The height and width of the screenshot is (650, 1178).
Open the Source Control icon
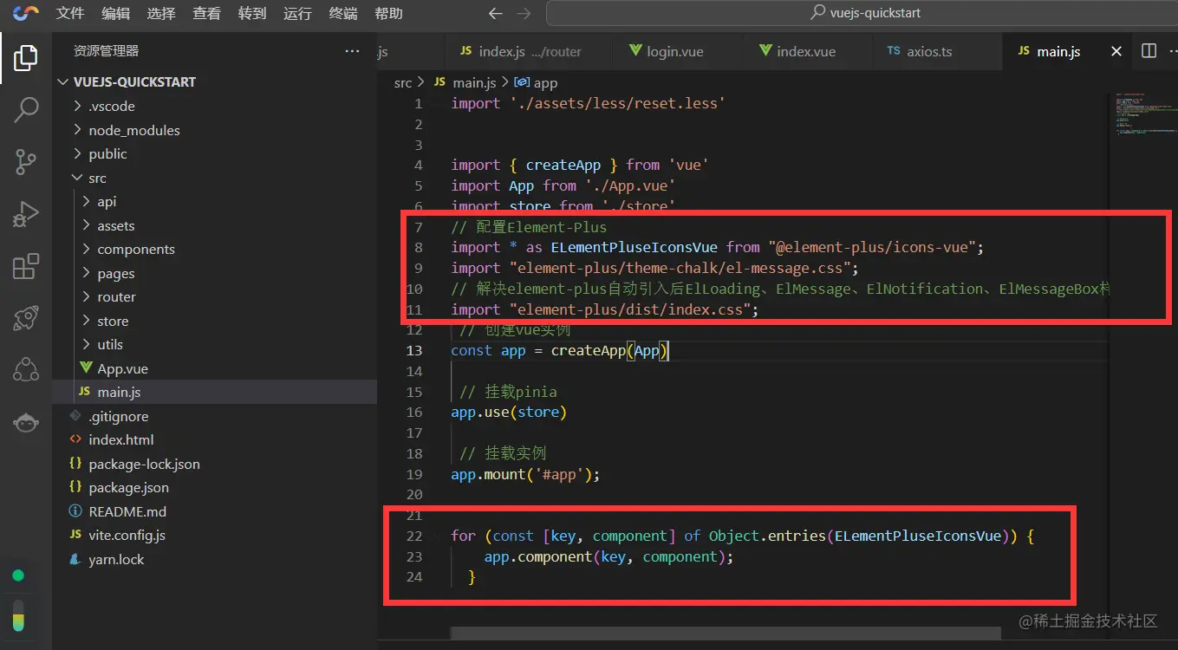pos(26,161)
